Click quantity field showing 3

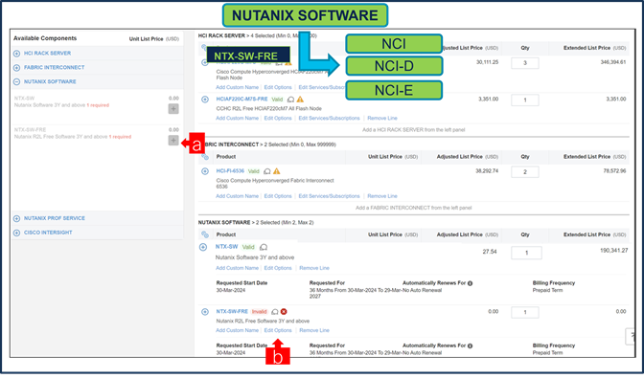pyautogui.click(x=525, y=63)
